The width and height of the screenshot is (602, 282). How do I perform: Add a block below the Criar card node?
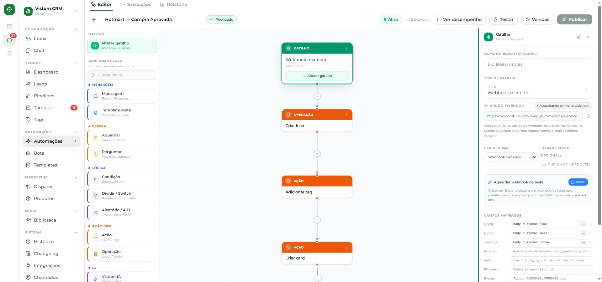(x=318, y=278)
